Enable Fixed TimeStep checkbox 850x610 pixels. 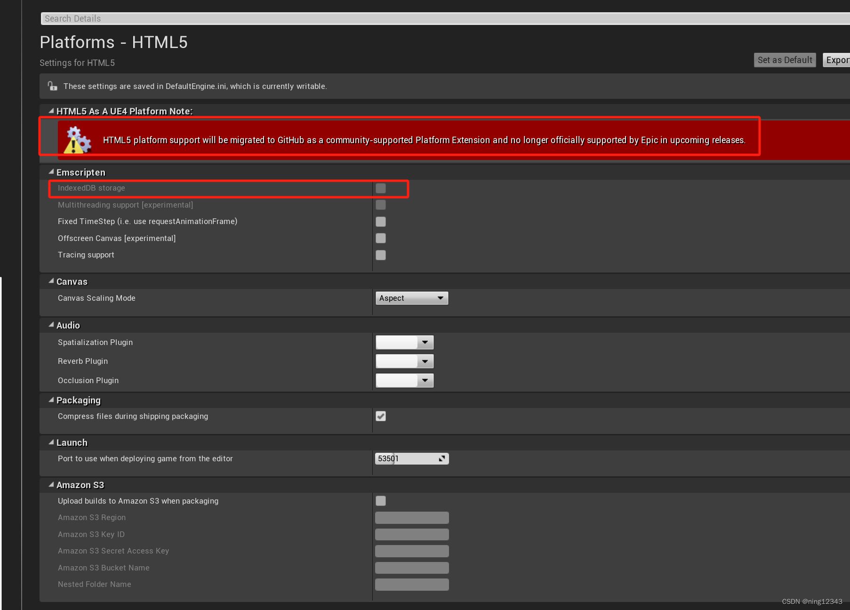380,221
